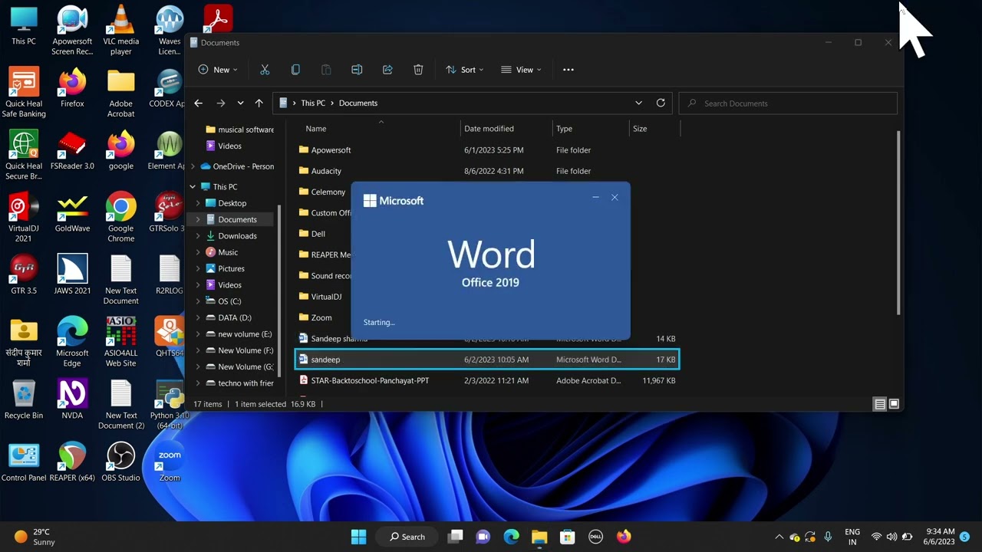Open the View dropdown menu

coord(522,70)
